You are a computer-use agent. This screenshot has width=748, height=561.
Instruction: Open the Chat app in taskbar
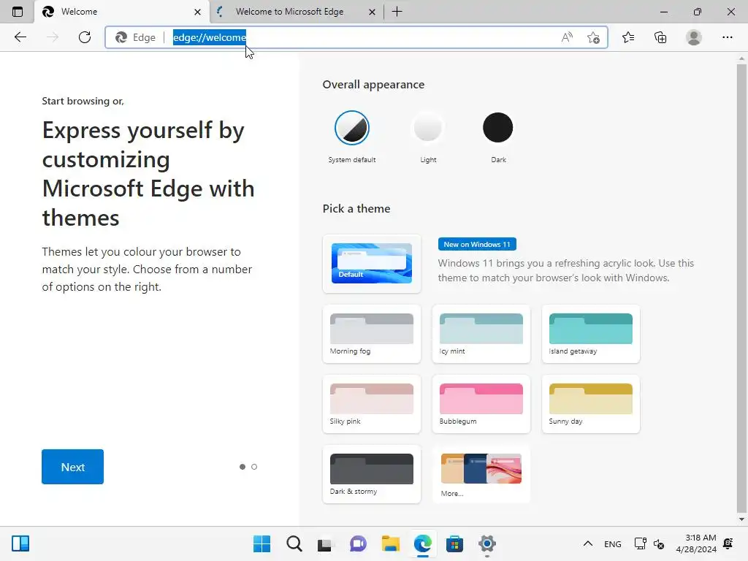pos(358,543)
